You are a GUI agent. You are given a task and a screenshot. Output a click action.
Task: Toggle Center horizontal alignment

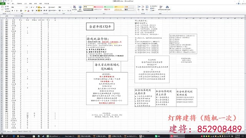(x=39, y=10)
